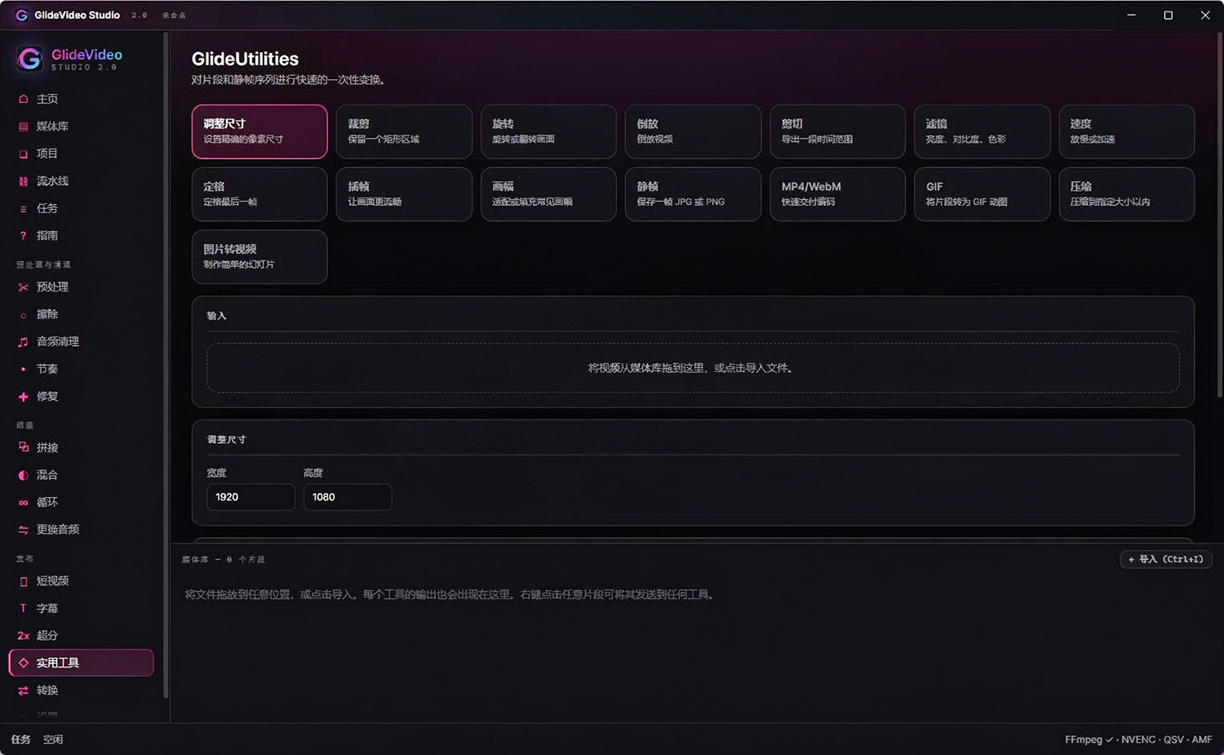Click the 导入 (Ctrl+I) import button
The width and height of the screenshot is (1224, 755).
pyautogui.click(x=1166, y=559)
